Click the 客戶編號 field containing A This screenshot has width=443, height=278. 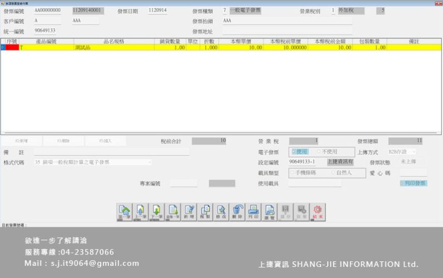(47, 21)
